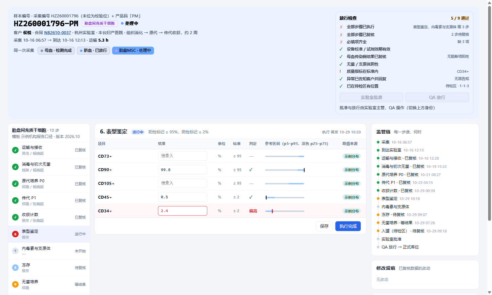
Task: Click the vertical page scrollbar thumb
Action: click(x=489, y=113)
